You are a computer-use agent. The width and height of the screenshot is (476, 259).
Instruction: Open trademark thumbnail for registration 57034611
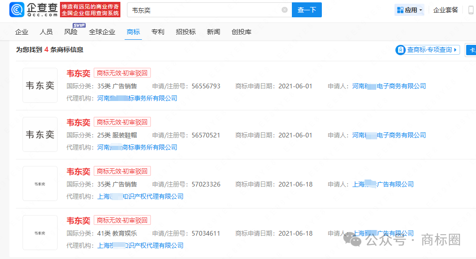[x=40, y=233]
